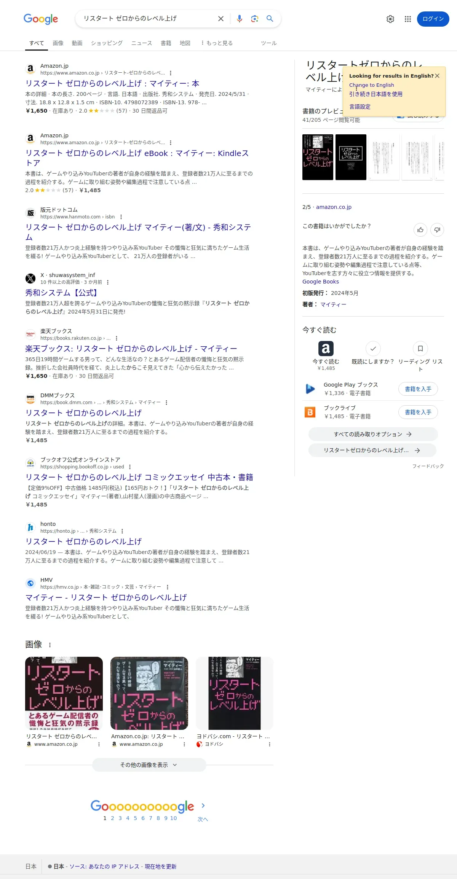457x879 pixels.
Task: Open the Google apps grid
Action: [x=408, y=19]
